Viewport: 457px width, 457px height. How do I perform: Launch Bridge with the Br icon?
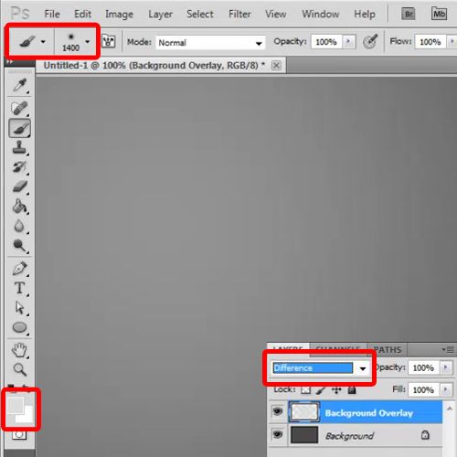pos(409,14)
